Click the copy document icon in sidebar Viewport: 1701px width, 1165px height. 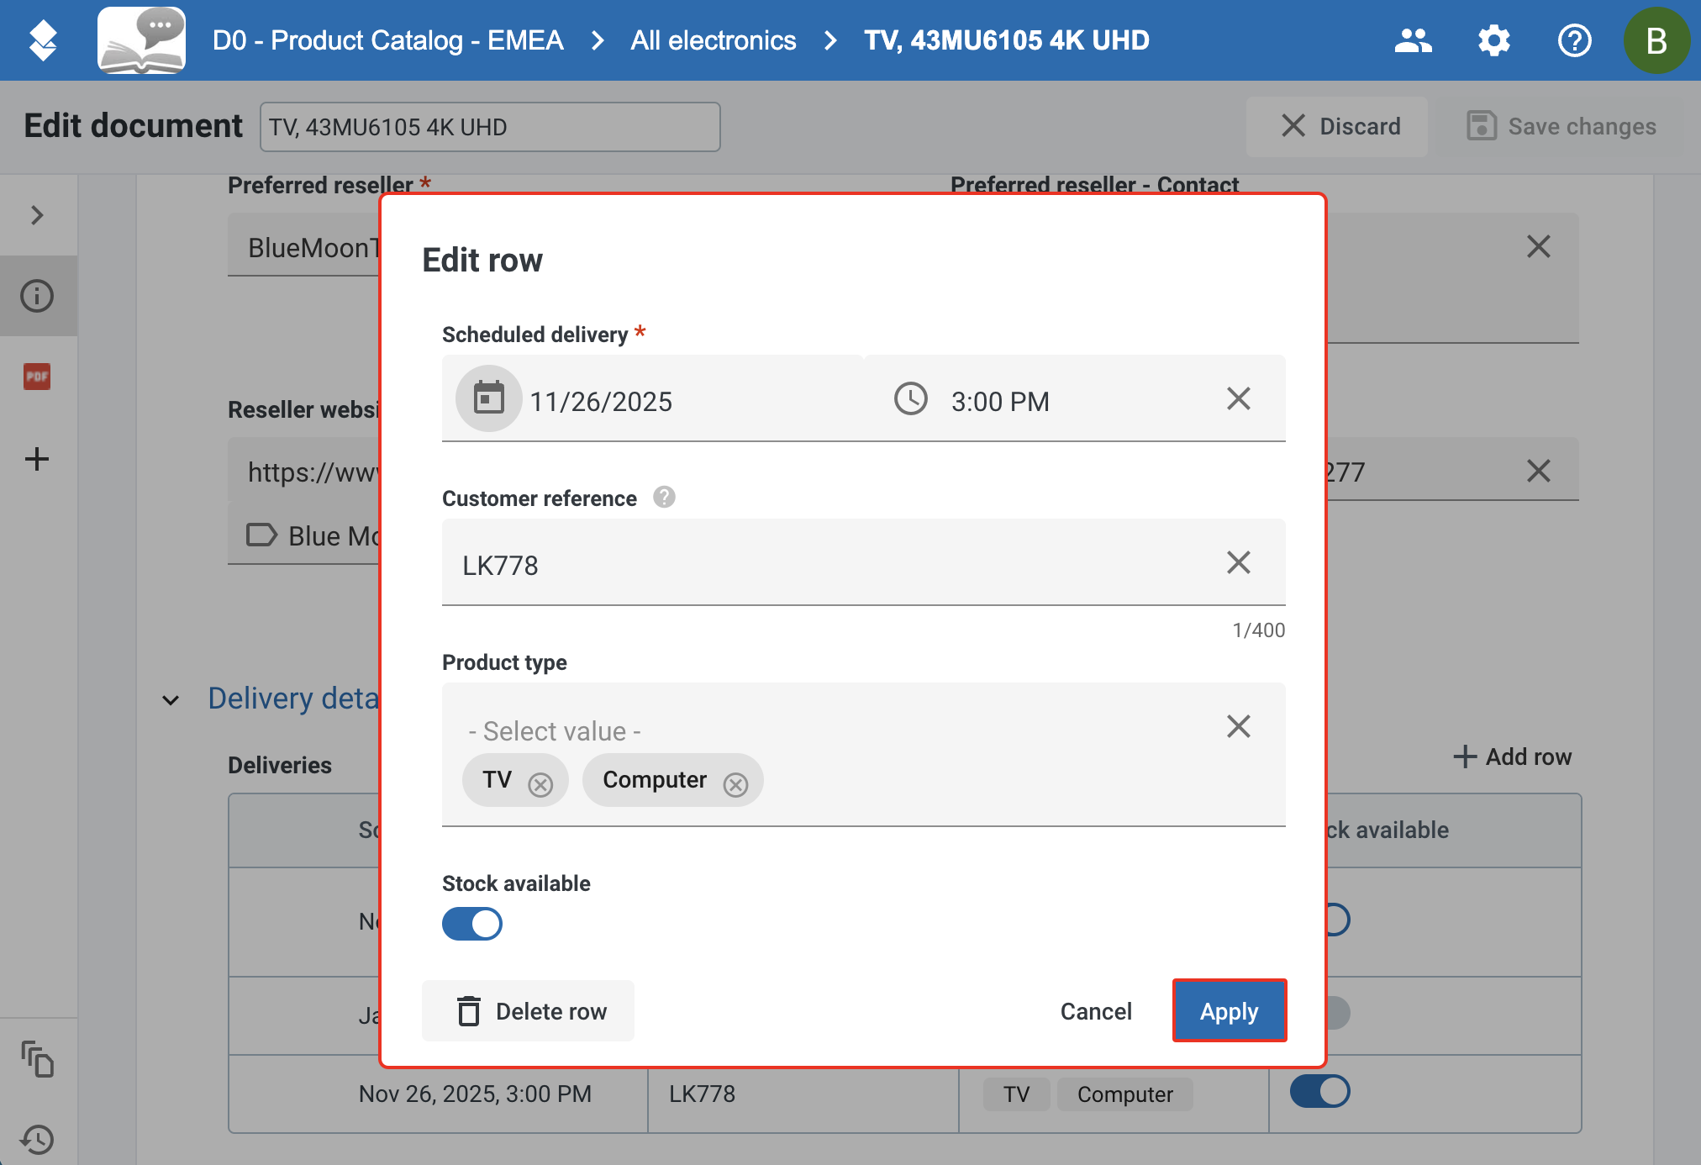(x=37, y=1059)
